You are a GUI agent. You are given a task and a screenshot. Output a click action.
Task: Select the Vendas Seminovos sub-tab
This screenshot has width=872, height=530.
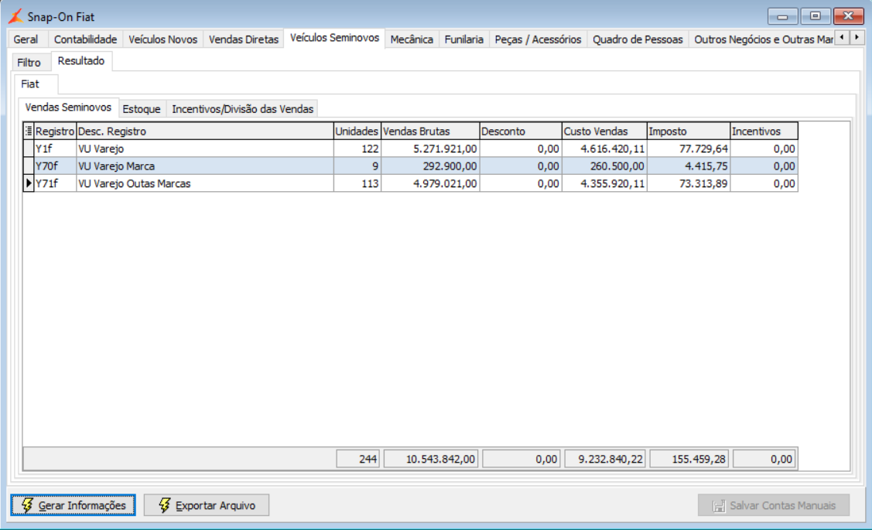tap(68, 107)
